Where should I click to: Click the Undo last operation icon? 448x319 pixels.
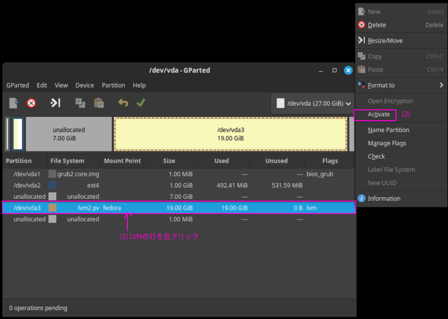pos(123,103)
